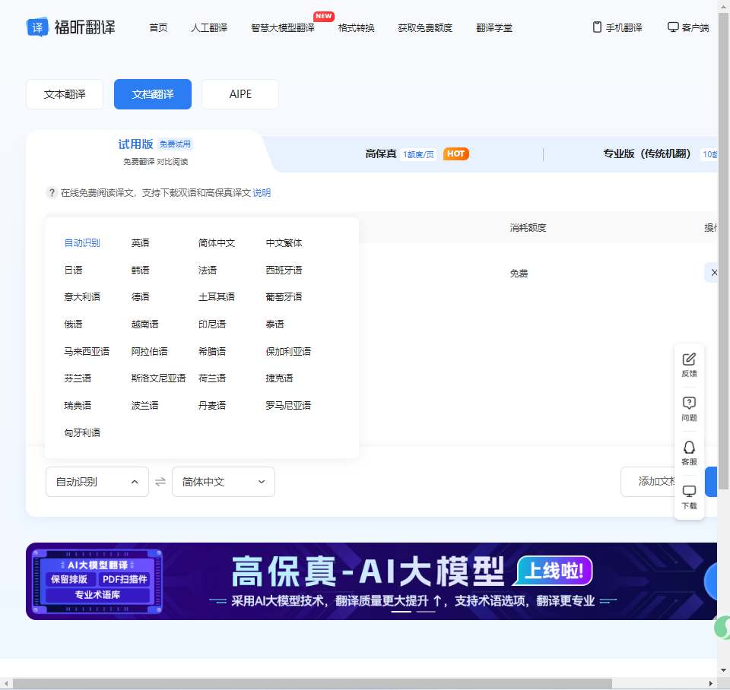Choose 保加利亚语 in language list
The image size is (730, 690).
point(288,351)
